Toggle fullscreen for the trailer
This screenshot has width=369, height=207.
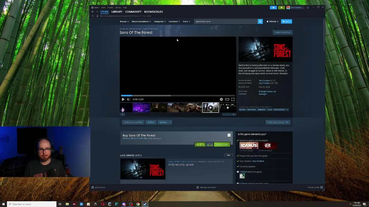click(x=233, y=99)
